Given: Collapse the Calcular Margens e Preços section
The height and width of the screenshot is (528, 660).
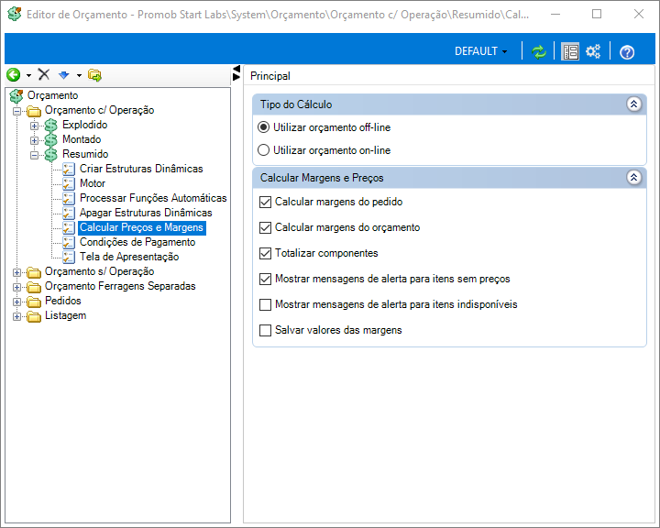Looking at the screenshot, I should 633,177.
